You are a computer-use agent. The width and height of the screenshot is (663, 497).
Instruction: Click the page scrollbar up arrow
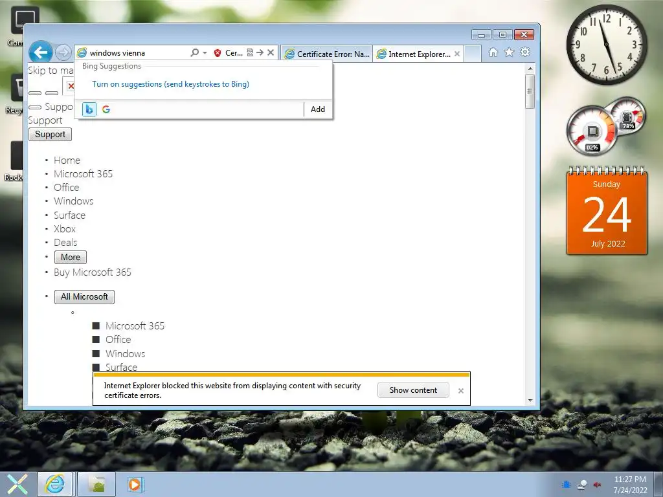click(530, 69)
